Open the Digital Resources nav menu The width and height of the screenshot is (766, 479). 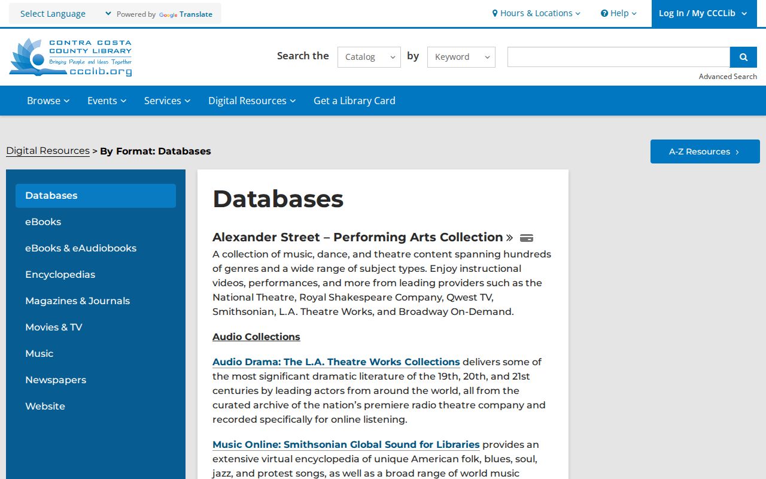(252, 101)
